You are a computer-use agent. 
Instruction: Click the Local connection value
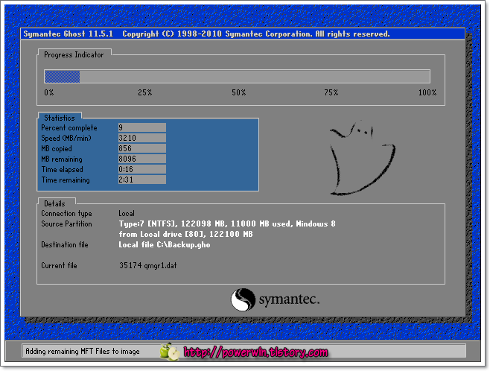pyautogui.click(x=127, y=214)
